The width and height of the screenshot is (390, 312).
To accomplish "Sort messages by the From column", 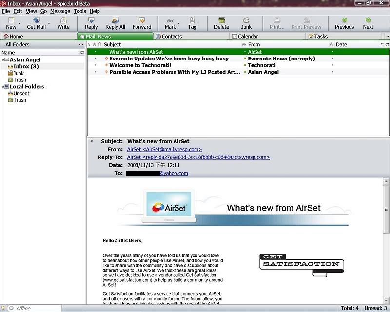I will (x=288, y=44).
